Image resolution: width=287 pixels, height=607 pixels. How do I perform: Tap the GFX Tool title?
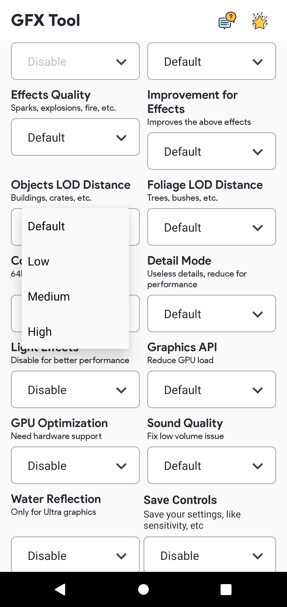click(x=45, y=20)
